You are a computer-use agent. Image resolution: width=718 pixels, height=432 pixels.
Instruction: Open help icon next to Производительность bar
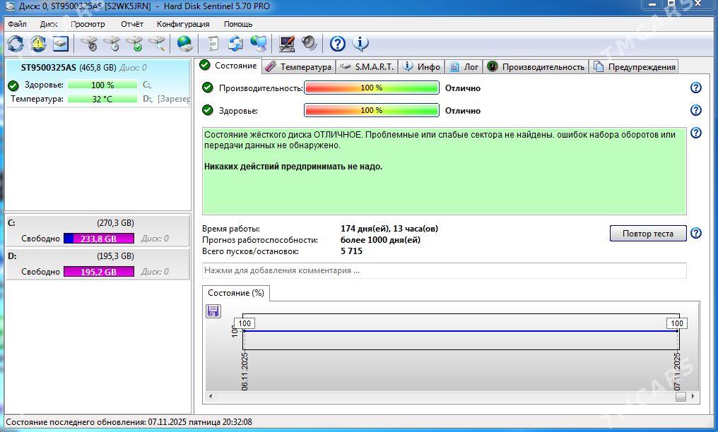click(x=695, y=88)
